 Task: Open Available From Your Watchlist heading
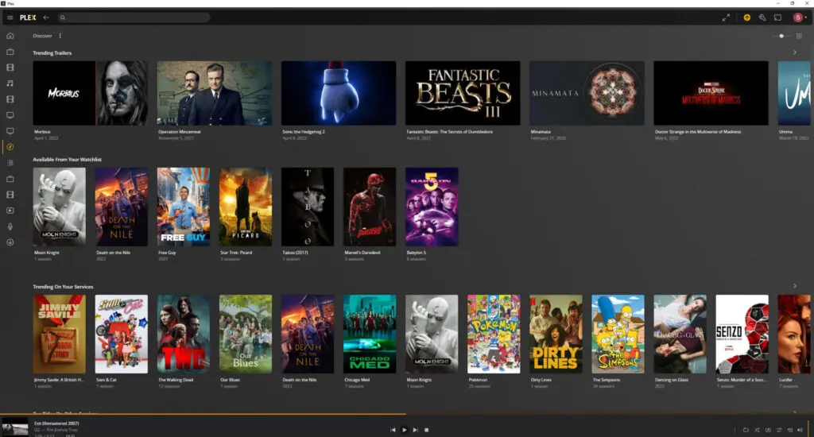pyautogui.click(x=68, y=160)
